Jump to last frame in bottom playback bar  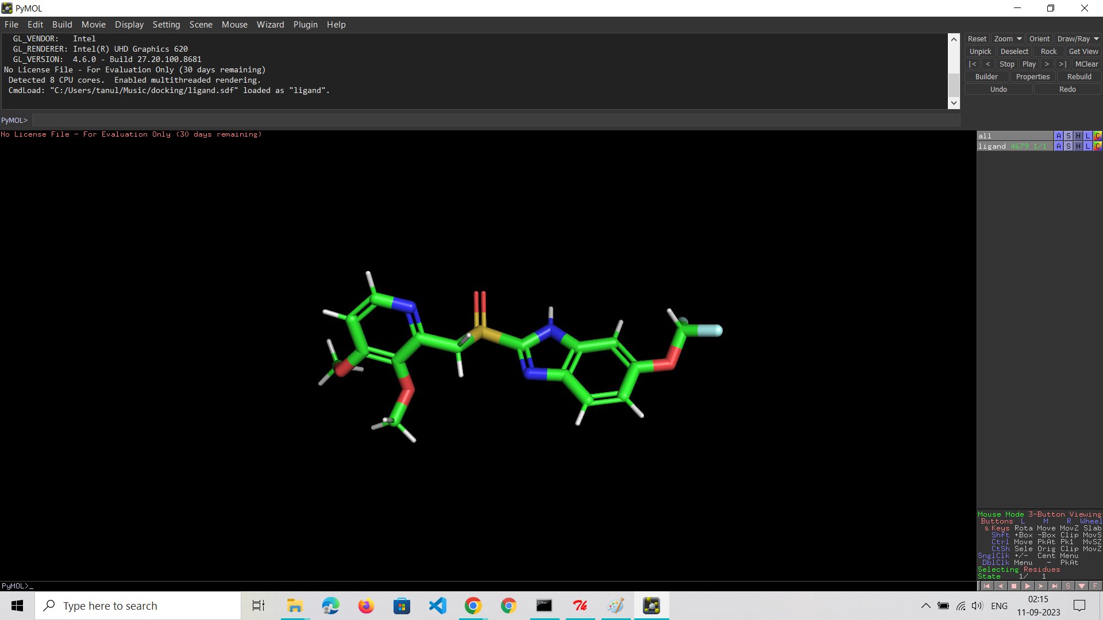coord(1054,586)
